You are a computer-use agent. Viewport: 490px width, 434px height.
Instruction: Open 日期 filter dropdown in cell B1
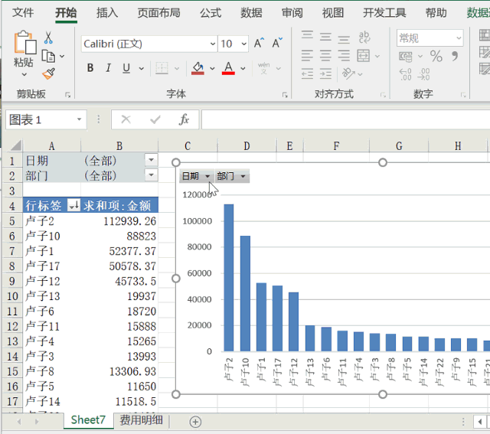tap(152, 160)
